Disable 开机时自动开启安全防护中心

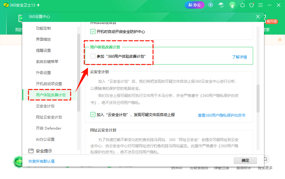pos(93,31)
